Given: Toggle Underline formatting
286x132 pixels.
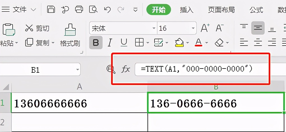Looking at the screenshot, I should point(124,43).
